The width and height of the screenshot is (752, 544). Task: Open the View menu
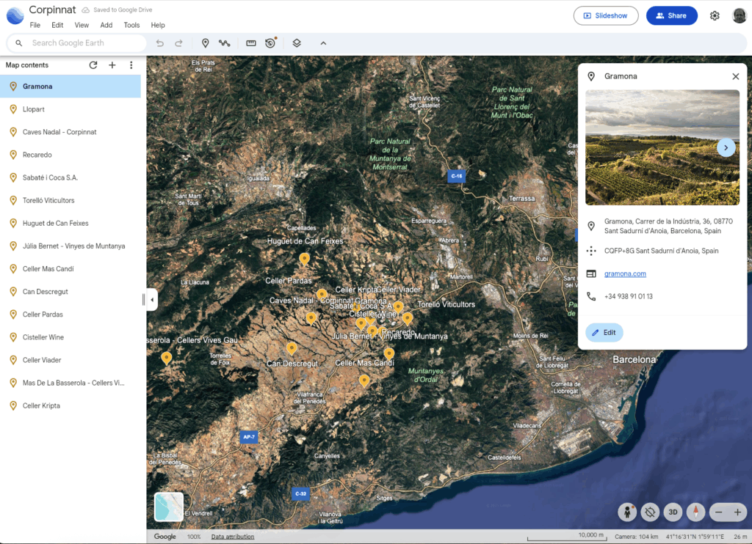point(82,26)
